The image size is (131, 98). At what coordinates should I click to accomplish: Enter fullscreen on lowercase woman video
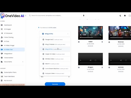(126, 60)
